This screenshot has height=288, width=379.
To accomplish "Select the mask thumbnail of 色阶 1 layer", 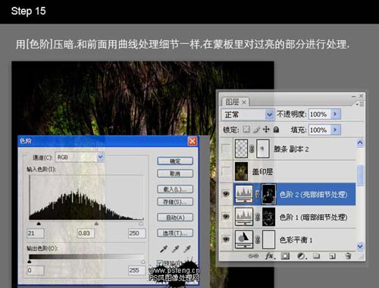I will coord(268,217).
